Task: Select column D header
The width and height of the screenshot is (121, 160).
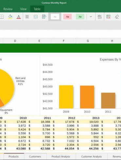Action: tap(15, 41)
